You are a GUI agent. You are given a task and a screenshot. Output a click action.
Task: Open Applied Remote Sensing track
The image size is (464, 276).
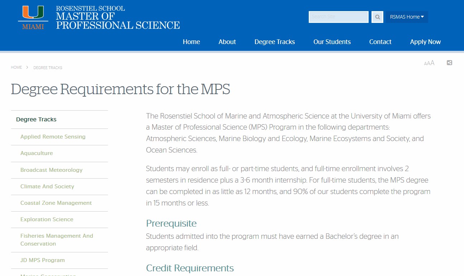tap(53, 137)
